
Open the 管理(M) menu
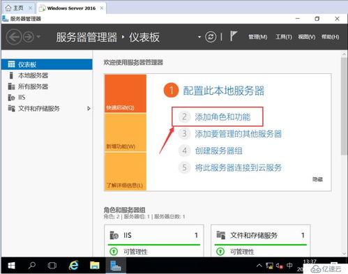(257, 37)
